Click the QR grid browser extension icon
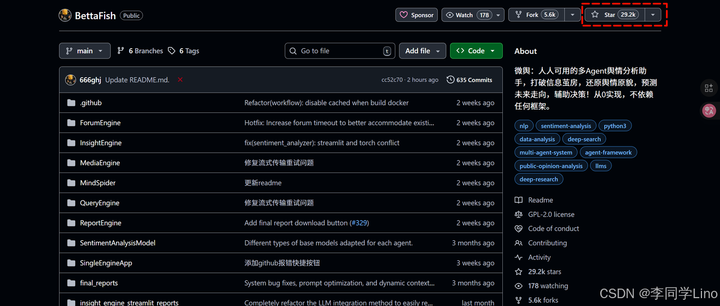The width and height of the screenshot is (720, 306). click(708, 88)
